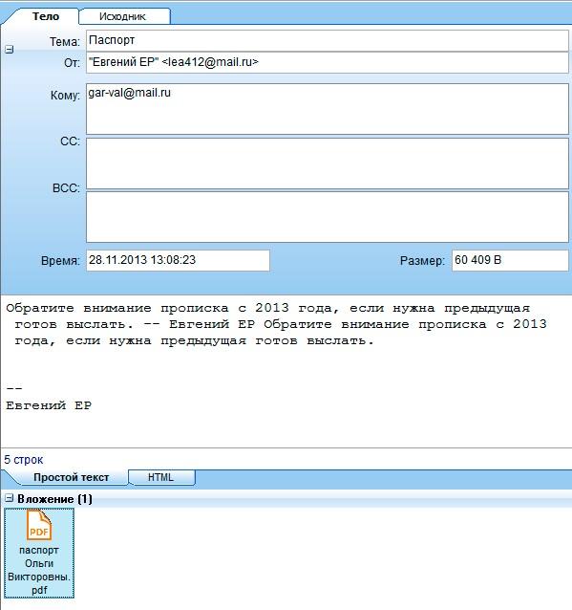The height and width of the screenshot is (610, 572).
Task: Click the signature text Евгений ЕР
Action: pos(49,405)
